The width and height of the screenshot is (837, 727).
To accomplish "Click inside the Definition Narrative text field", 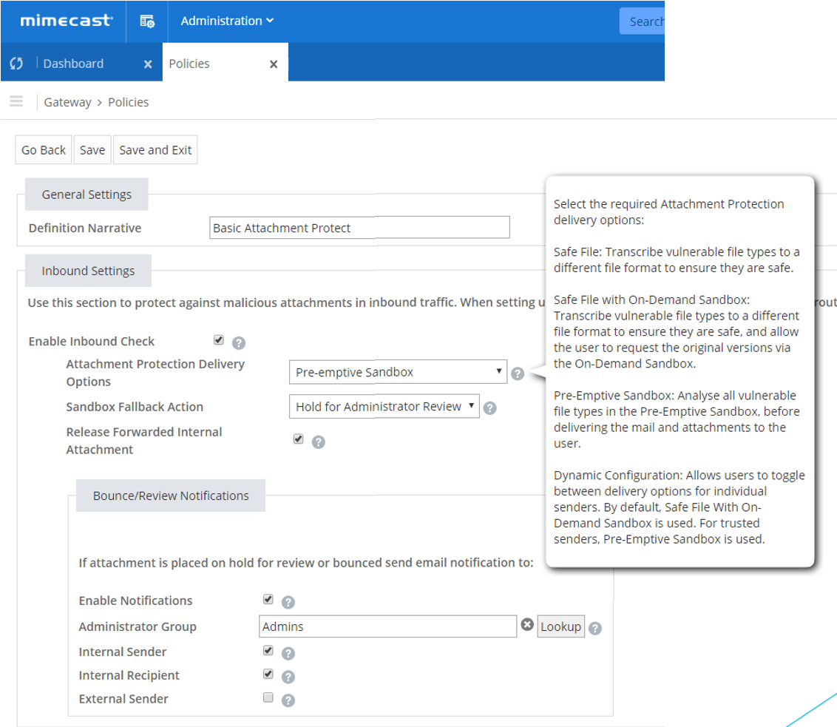I will [x=359, y=227].
